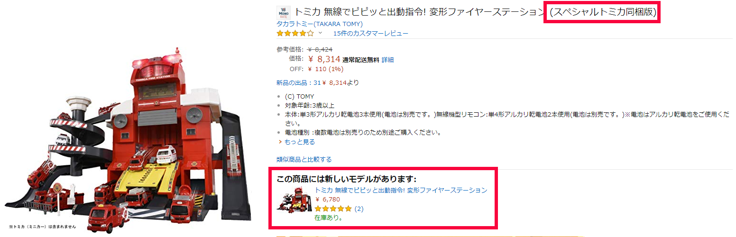Open the タカラトミー(TAKARA TOMY) brand link
Viewport: 736px width, 237px height.
[320, 24]
